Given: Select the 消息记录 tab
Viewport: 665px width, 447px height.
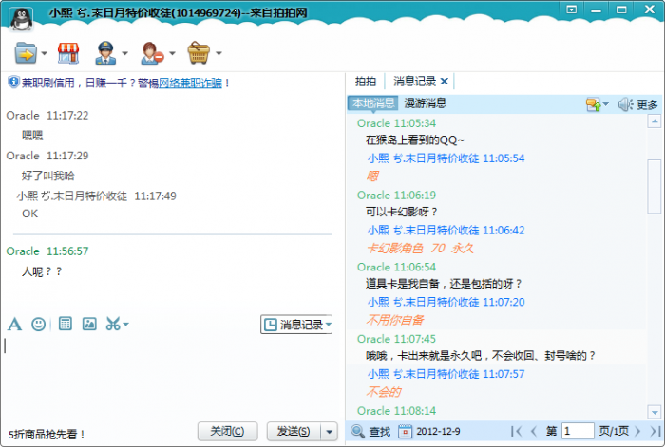Looking at the screenshot, I should (414, 82).
